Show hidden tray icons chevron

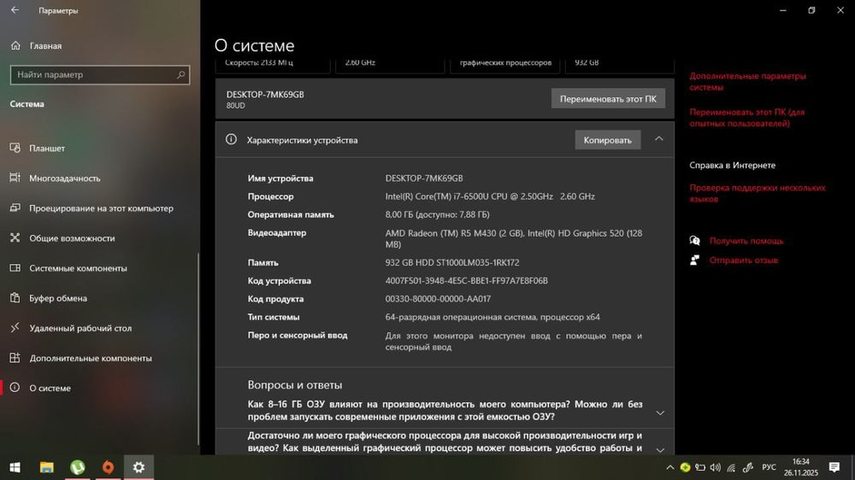coord(669,467)
